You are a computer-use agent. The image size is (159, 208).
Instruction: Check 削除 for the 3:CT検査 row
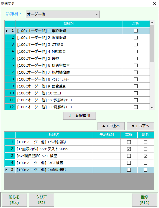(145, 163)
